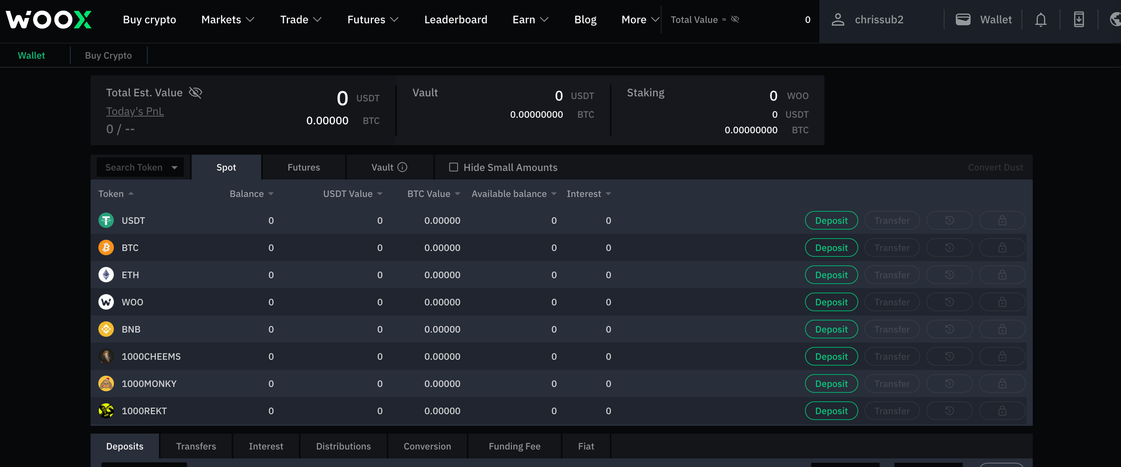Image resolution: width=1121 pixels, height=467 pixels.
Task: Open the Funding Fee tab
Action: pos(514,446)
